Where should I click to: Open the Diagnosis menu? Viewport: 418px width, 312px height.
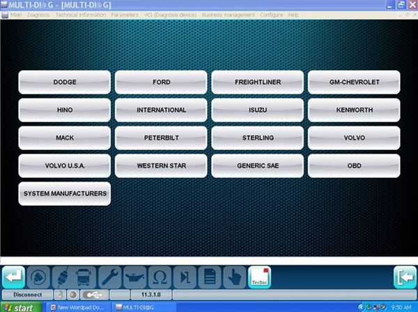pos(38,15)
